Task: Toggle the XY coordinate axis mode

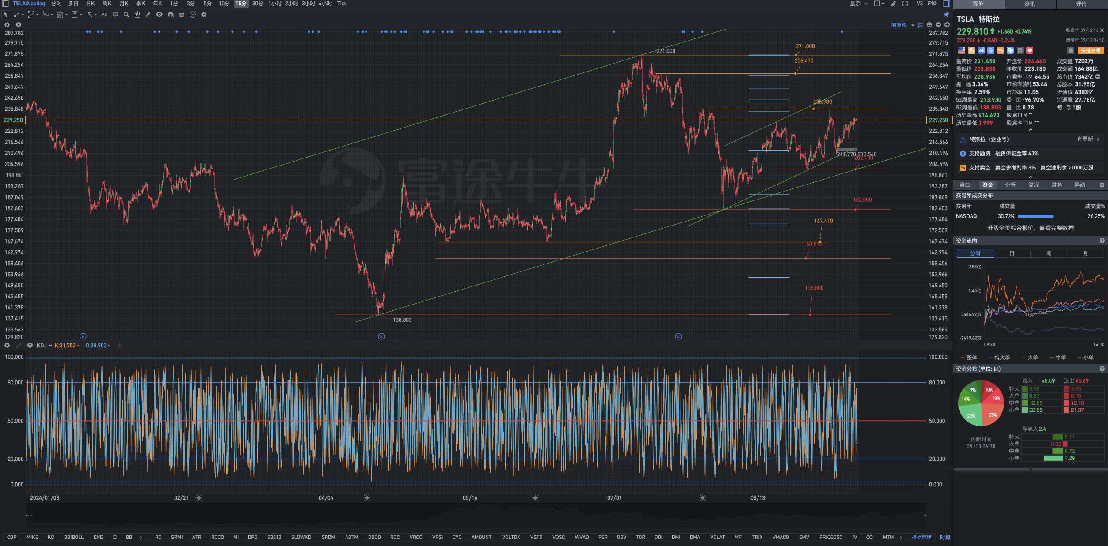Action: coord(921,25)
